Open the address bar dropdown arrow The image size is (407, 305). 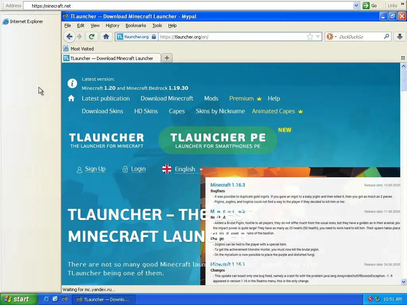pyautogui.click(x=357, y=6)
